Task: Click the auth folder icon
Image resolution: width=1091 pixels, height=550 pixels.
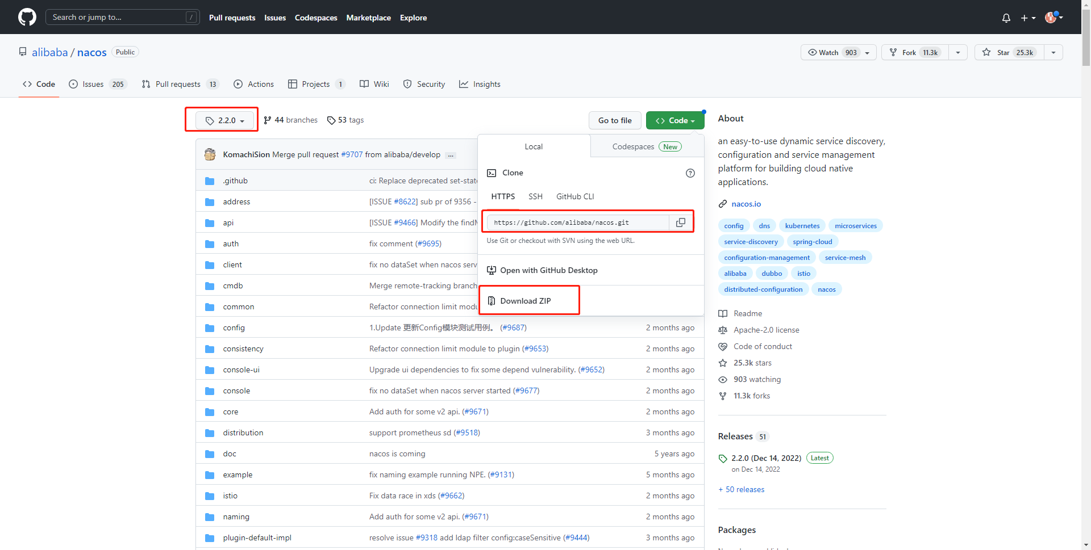Action: [x=210, y=244]
